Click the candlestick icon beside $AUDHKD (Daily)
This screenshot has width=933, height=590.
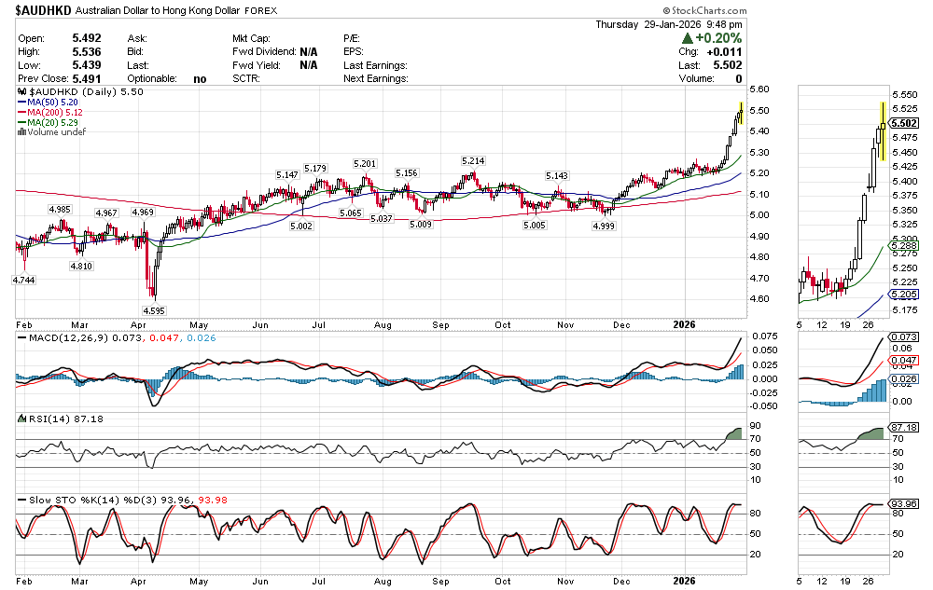[x=23, y=94]
